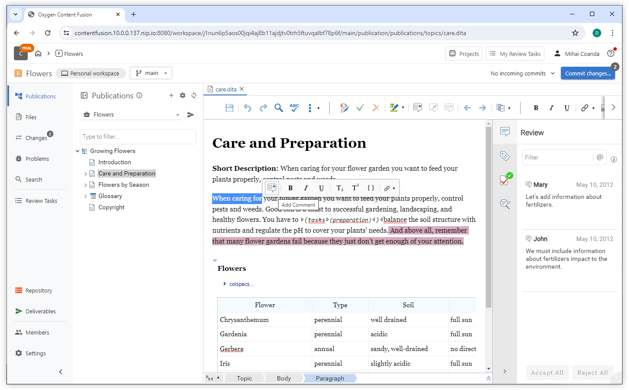This screenshot has width=629, height=390.
Task: Expand the Flowers by Season topic
Action: point(85,185)
